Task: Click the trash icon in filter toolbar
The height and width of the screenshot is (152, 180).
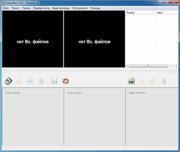Action: tap(163, 81)
